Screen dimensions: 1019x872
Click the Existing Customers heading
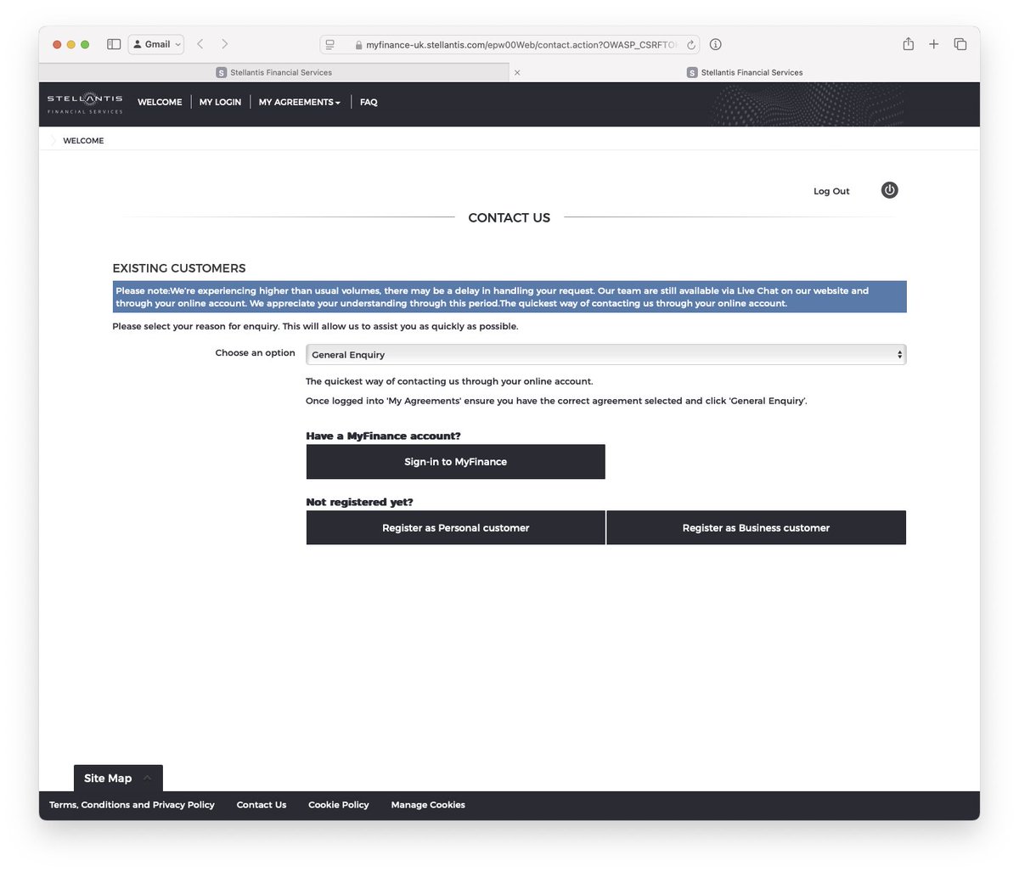pos(179,268)
